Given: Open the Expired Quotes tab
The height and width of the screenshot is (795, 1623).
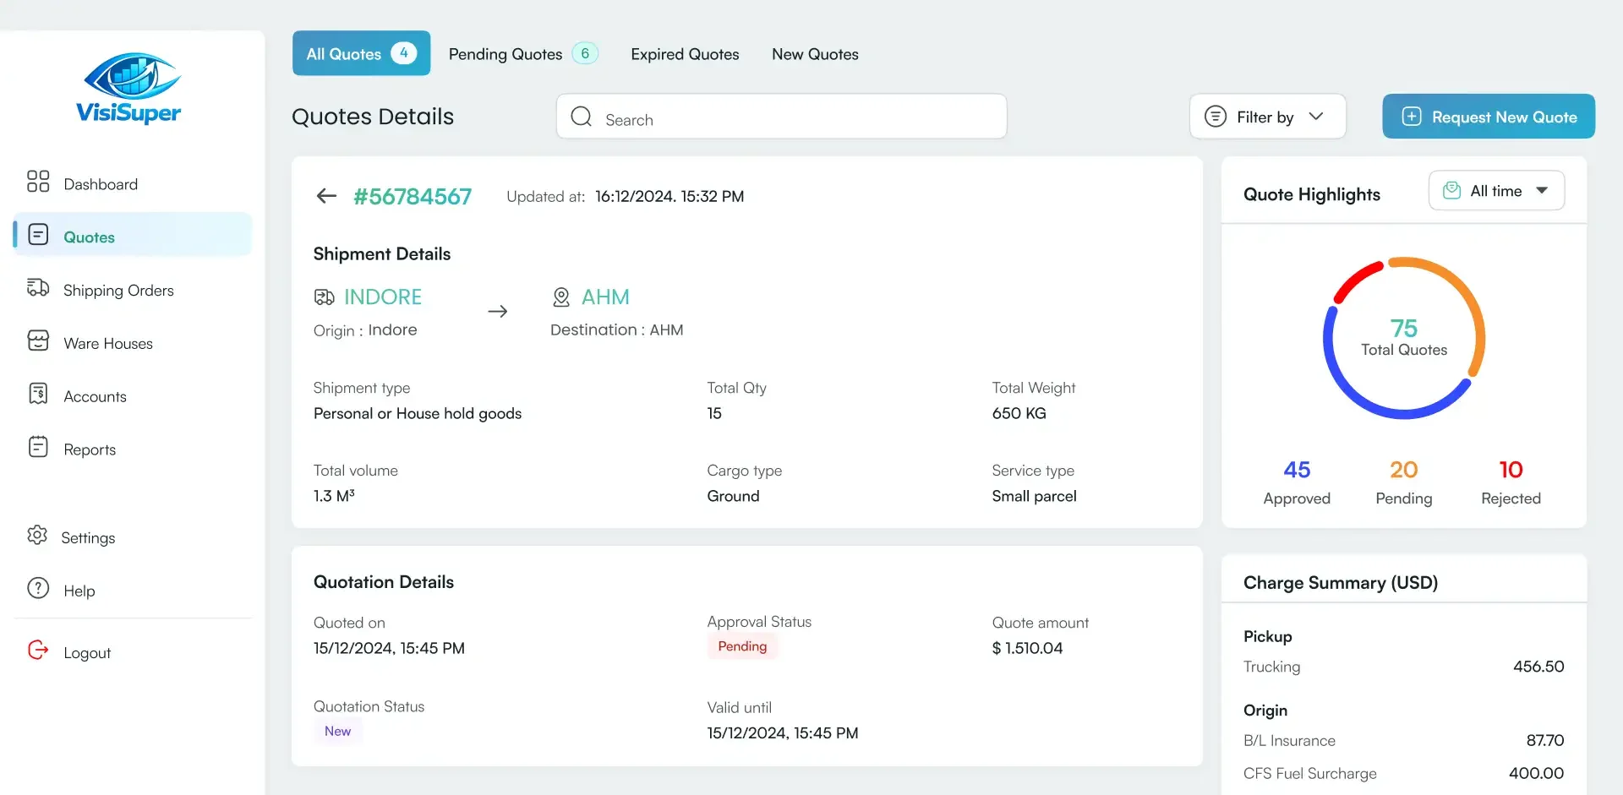Looking at the screenshot, I should pos(685,54).
